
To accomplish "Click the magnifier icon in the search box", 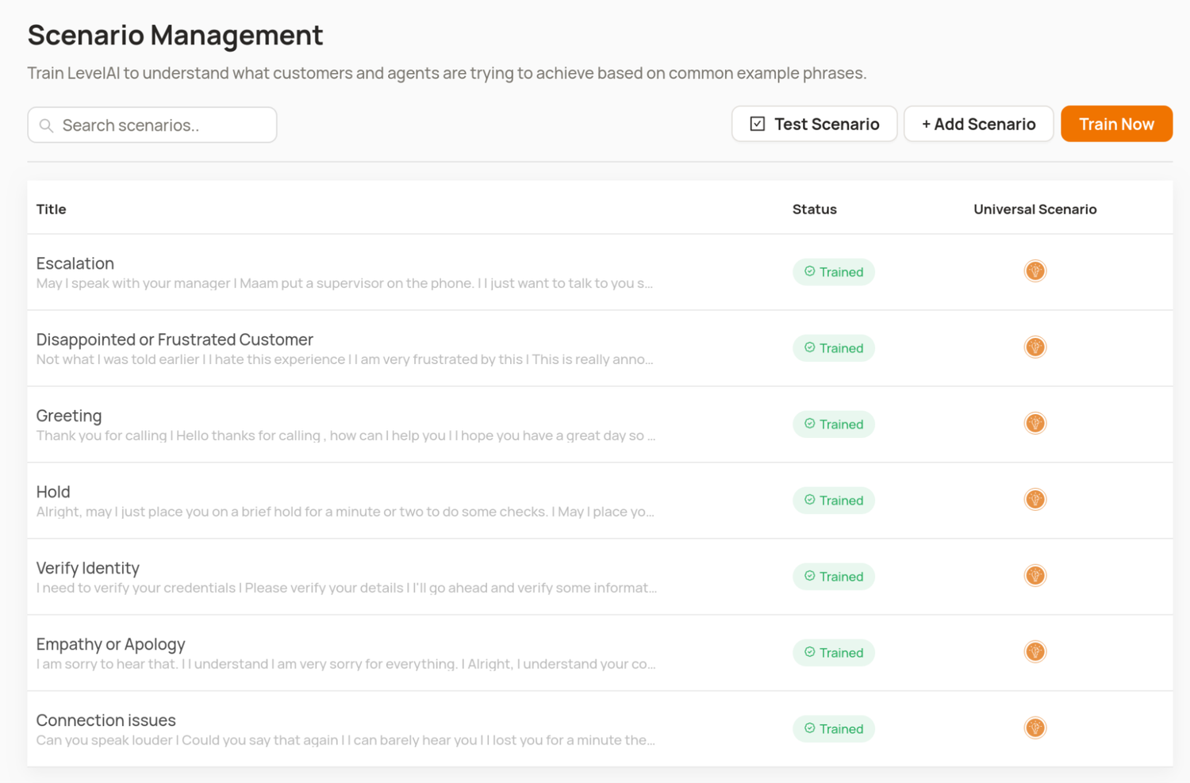I will click(x=47, y=125).
